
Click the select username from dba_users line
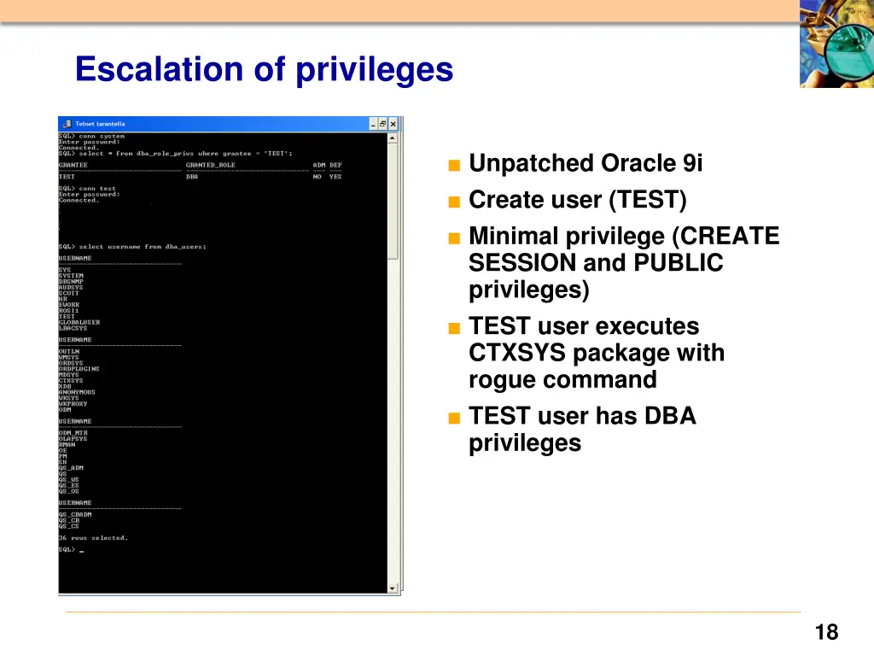(x=132, y=247)
